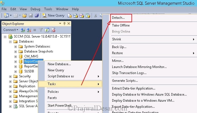Screen dimensions: 197x113
Task: Select the SUSDB database node
Action: click(29, 71)
